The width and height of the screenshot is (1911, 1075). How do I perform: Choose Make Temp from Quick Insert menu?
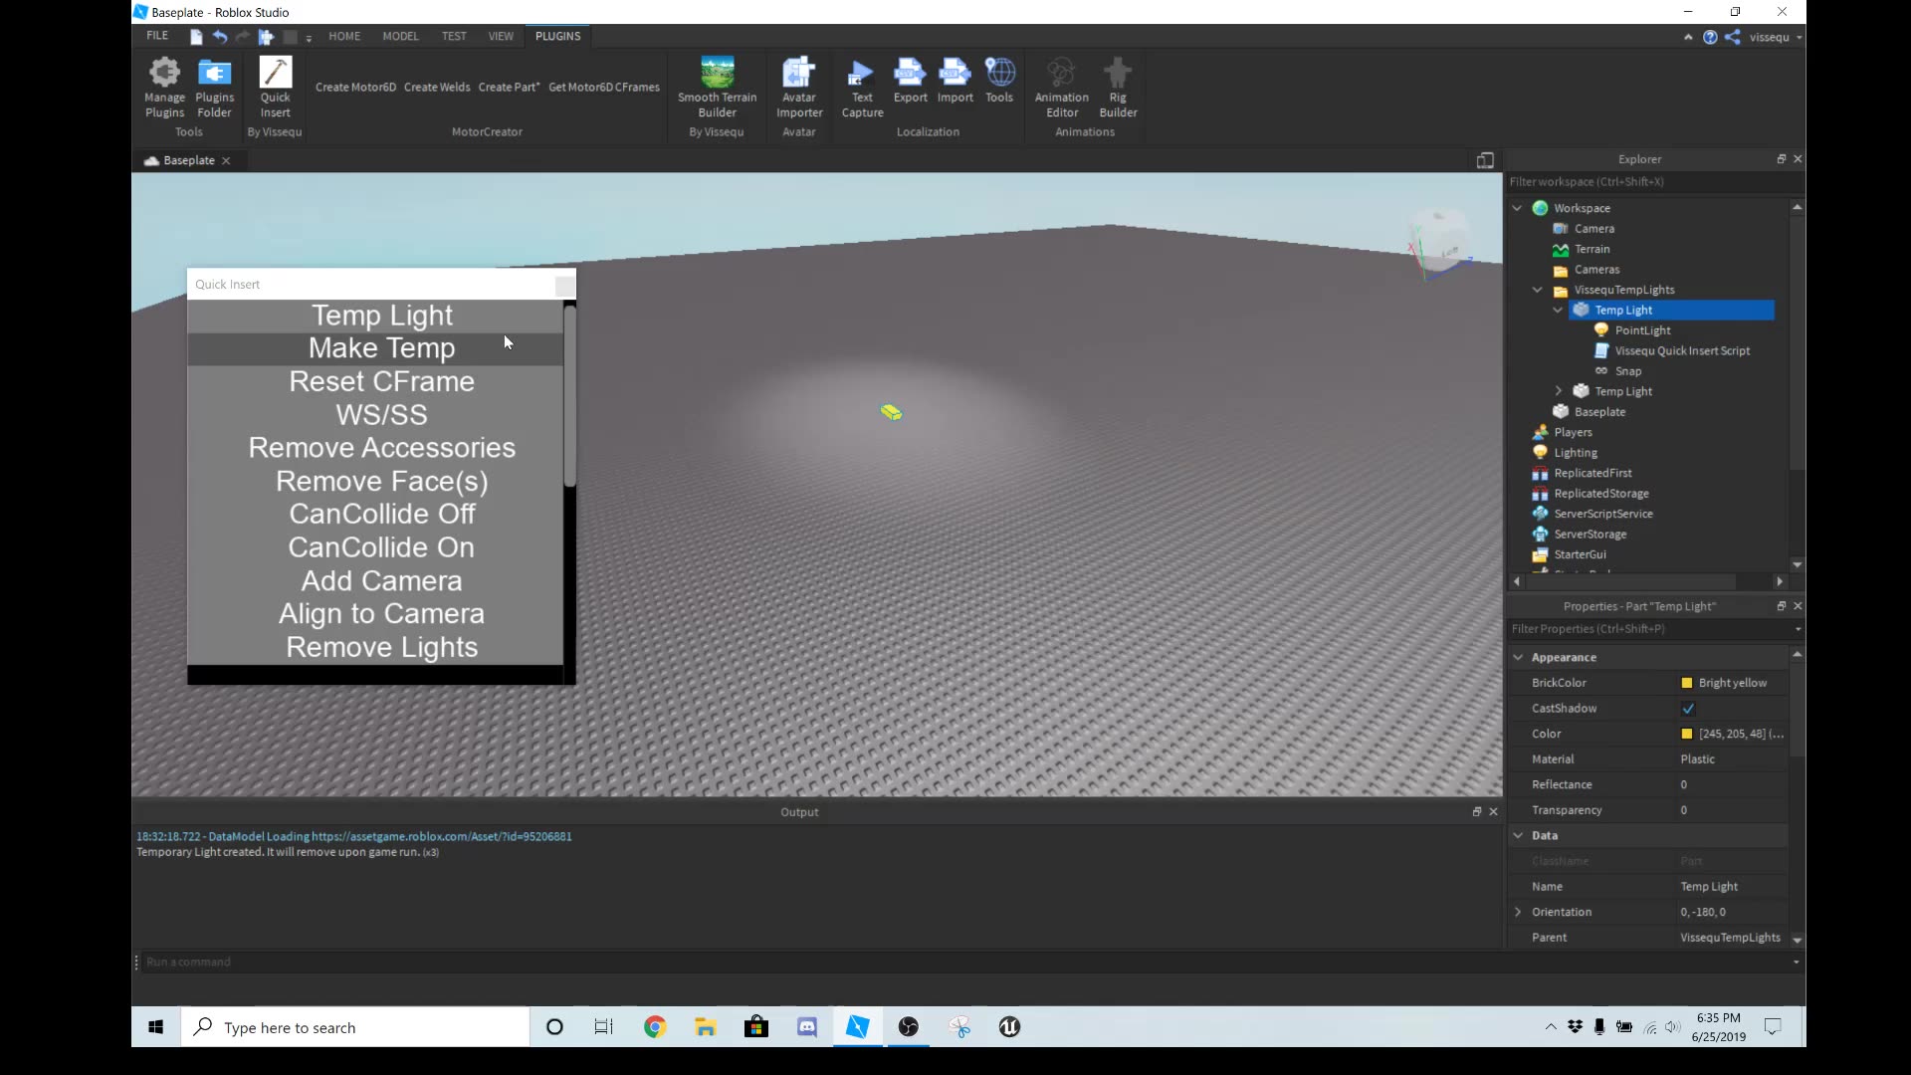click(x=381, y=348)
